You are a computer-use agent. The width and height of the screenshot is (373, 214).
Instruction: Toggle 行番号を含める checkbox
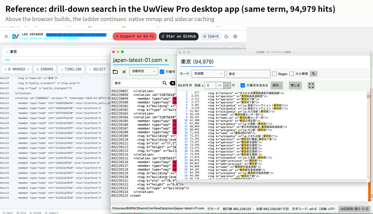pos(243,85)
